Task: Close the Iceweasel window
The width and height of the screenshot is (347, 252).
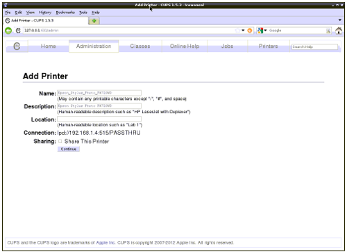Action: click(341, 5)
